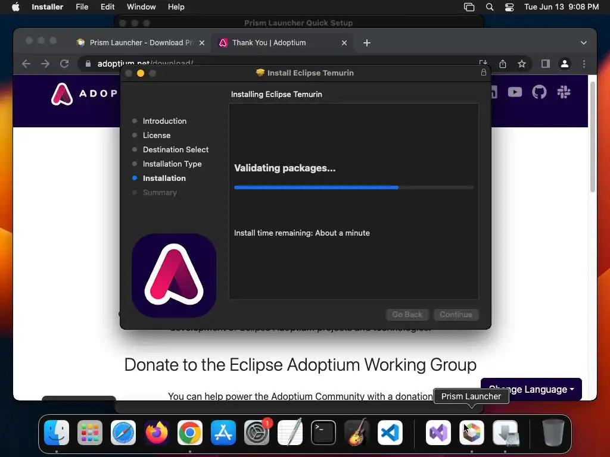Toggle Chrome side panel icon
610x457 pixels.
point(546,64)
